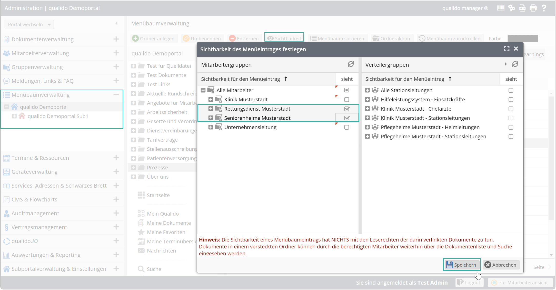This screenshot has width=556, height=290.
Task: Collapse the left sidebar arrow
Action: coord(116,23)
